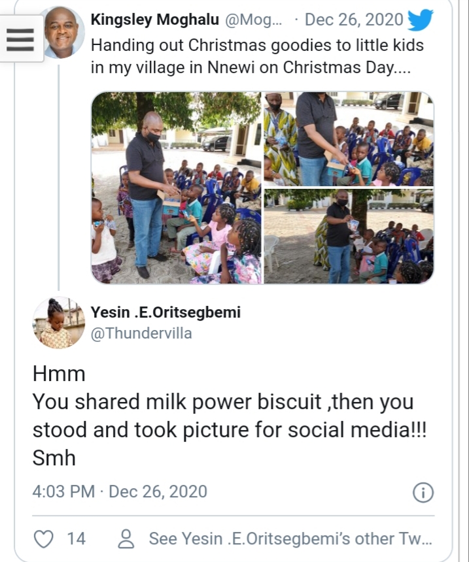Click the 14 likes count

76,538
